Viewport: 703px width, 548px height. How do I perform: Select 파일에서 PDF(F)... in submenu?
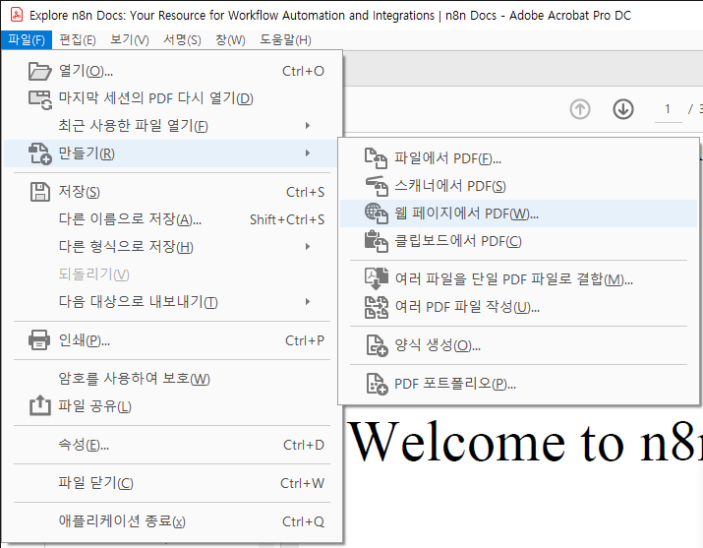pos(519,158)
